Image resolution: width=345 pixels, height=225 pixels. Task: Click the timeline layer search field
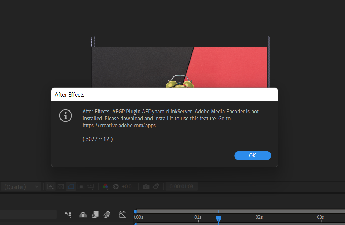click(28, 214)
